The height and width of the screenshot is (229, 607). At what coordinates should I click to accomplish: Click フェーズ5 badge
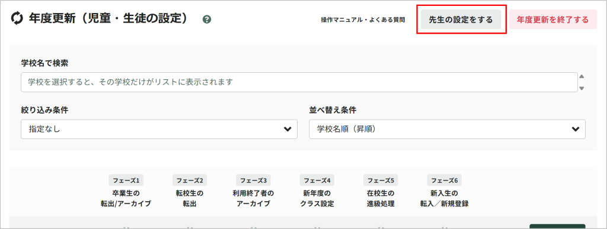pos(381,180)
